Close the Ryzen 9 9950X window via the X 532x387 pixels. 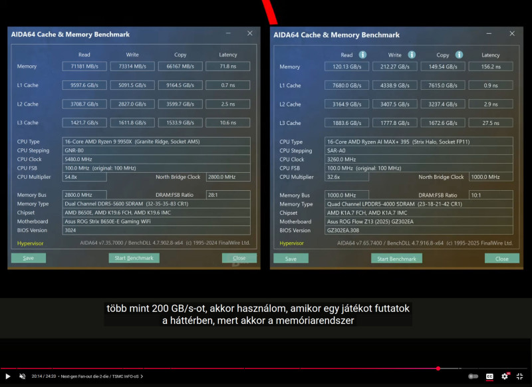pos(250,33)
